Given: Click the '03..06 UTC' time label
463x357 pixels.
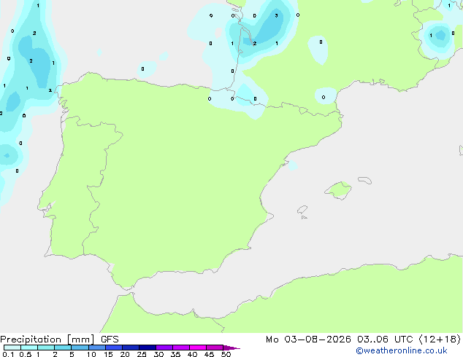Looking at the screenshot, I should click(x=385, y=340).
